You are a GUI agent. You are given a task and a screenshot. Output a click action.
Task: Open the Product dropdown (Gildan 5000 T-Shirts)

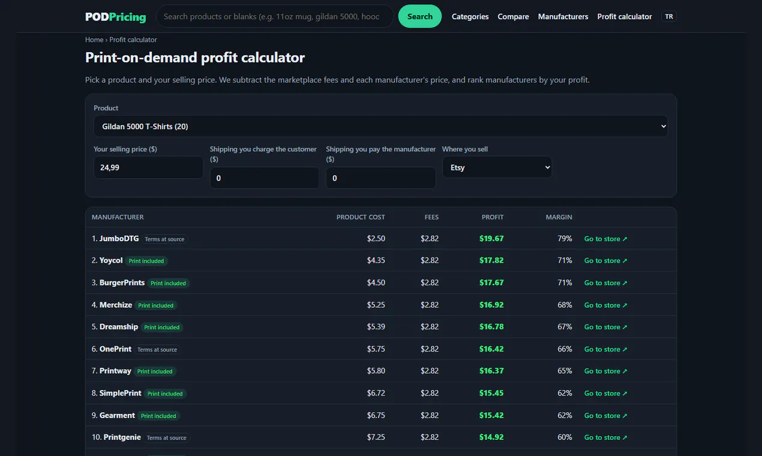pyautogui.click(x=380, y=127)
